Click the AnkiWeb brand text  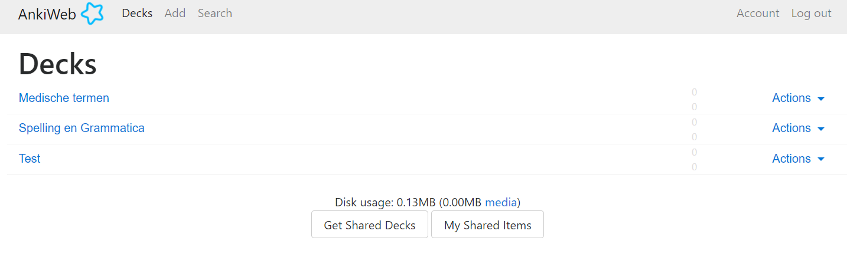(47, 14)
